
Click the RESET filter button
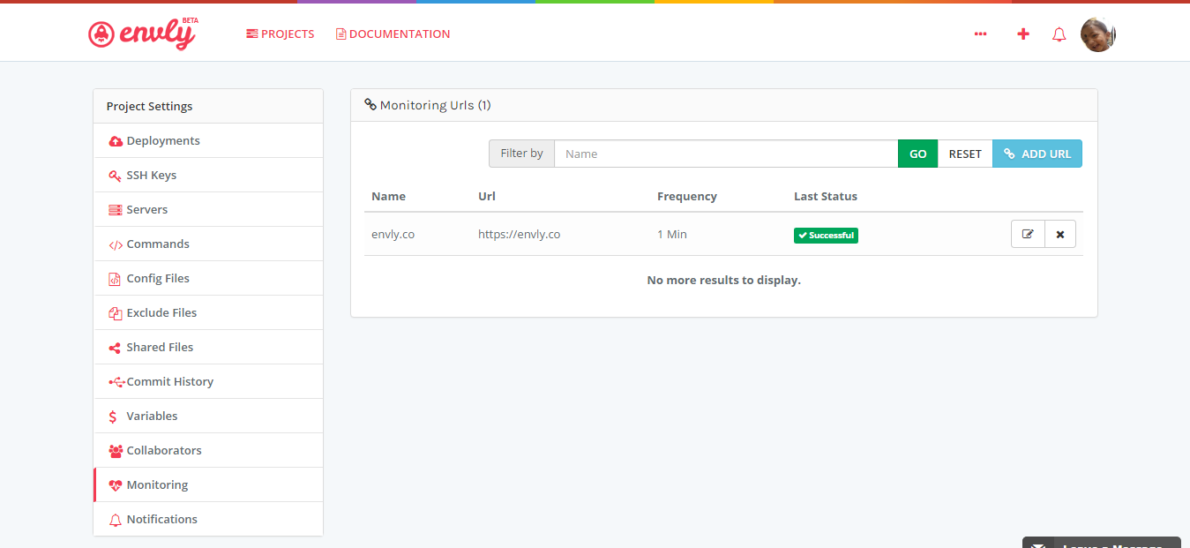(965, 154)
